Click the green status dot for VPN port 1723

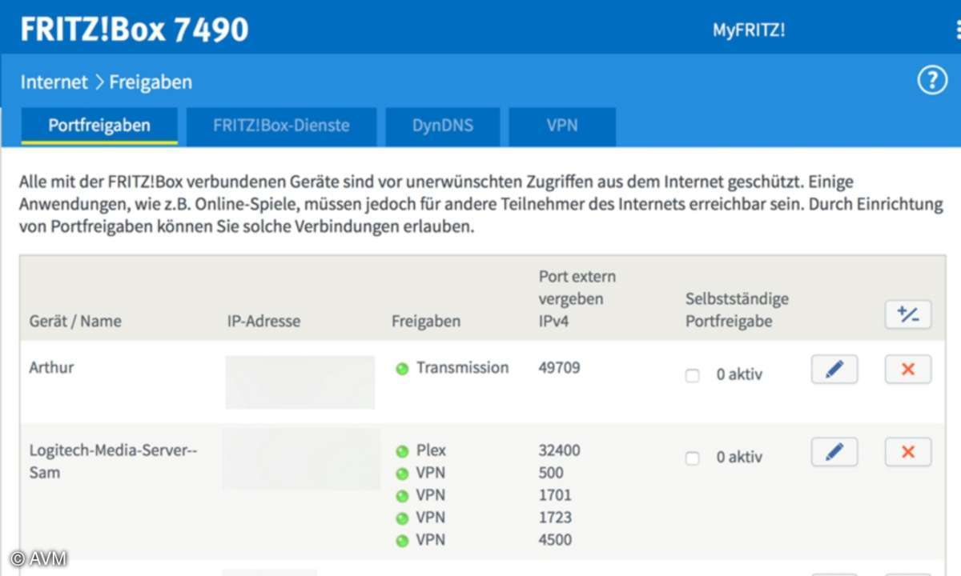tap(402, 519)
